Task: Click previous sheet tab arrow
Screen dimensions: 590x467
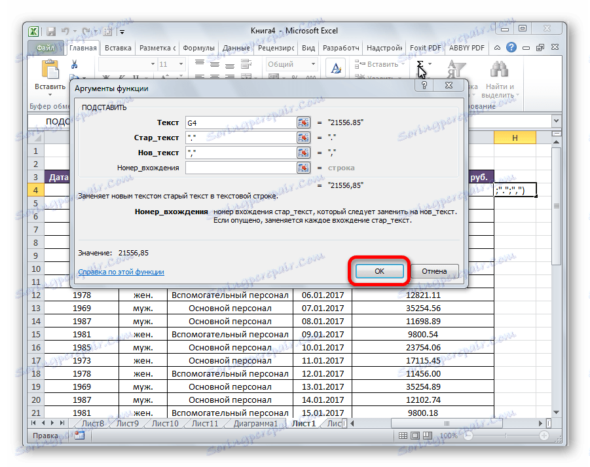Action: pyautogui.click(x=43, y=423)
